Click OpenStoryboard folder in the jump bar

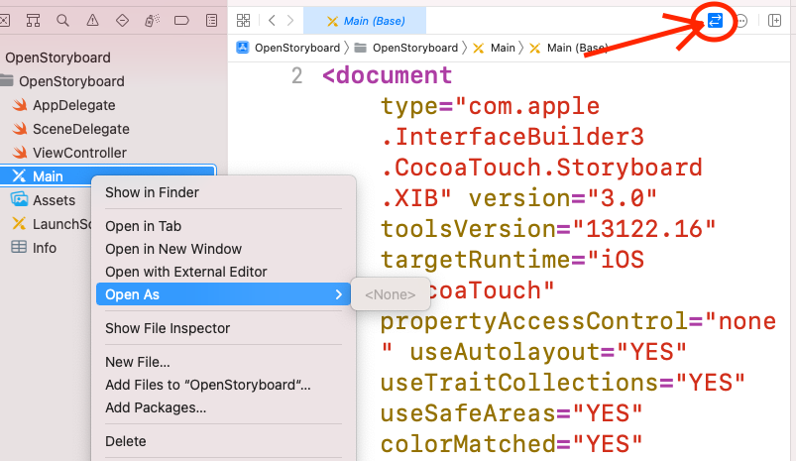(406, 48)
